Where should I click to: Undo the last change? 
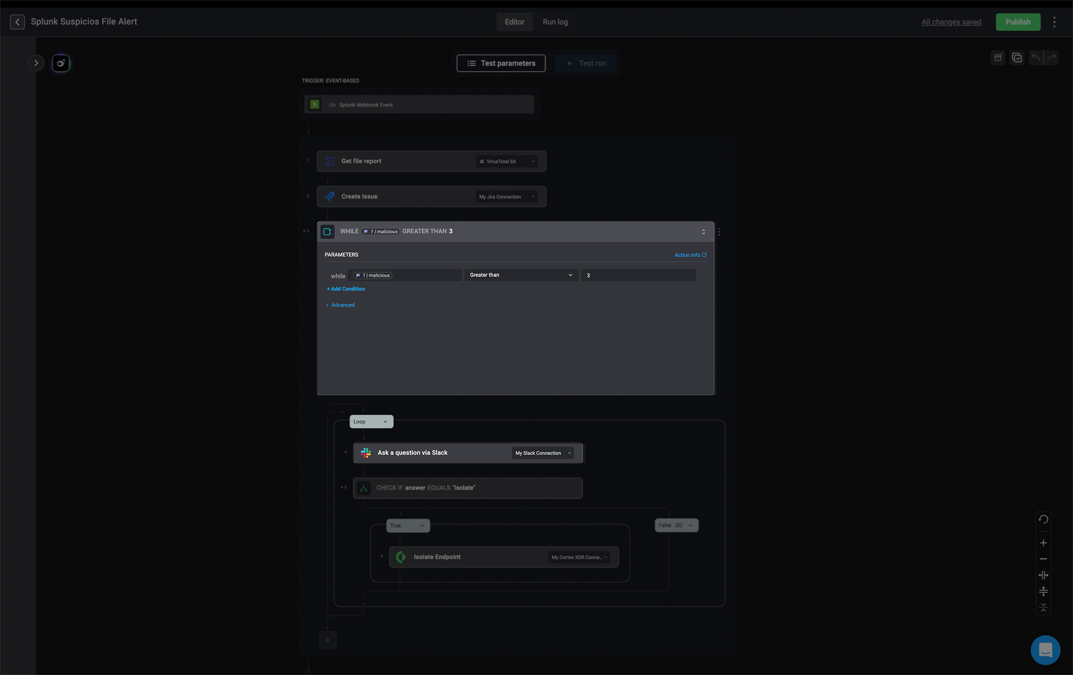1036,58
